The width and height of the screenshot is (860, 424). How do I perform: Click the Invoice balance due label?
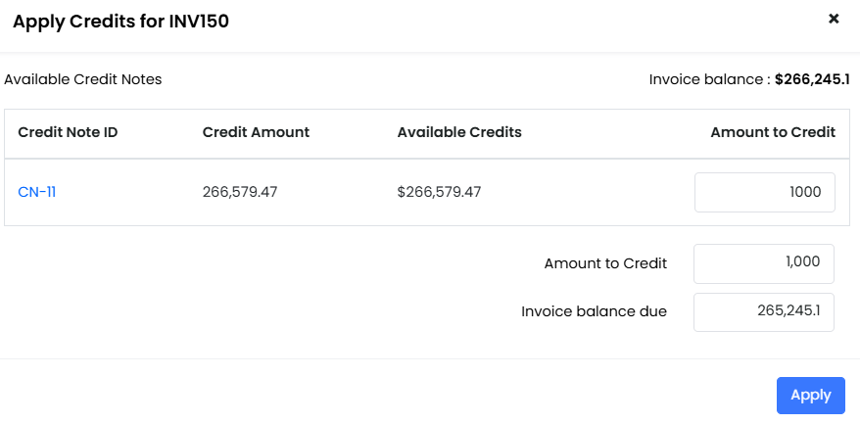(x=594, y=312)
